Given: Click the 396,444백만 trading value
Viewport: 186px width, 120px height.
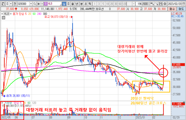Looking at the screenshot, I should coord(87,9).
